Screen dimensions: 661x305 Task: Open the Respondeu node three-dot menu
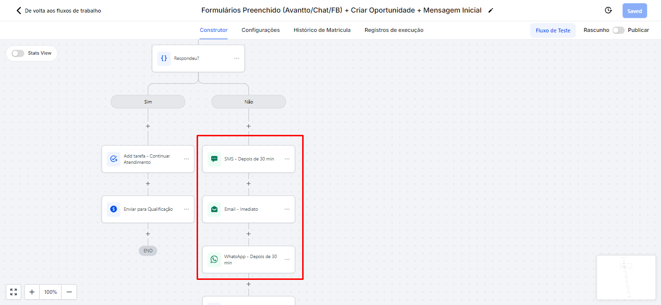tap(237, 58)
